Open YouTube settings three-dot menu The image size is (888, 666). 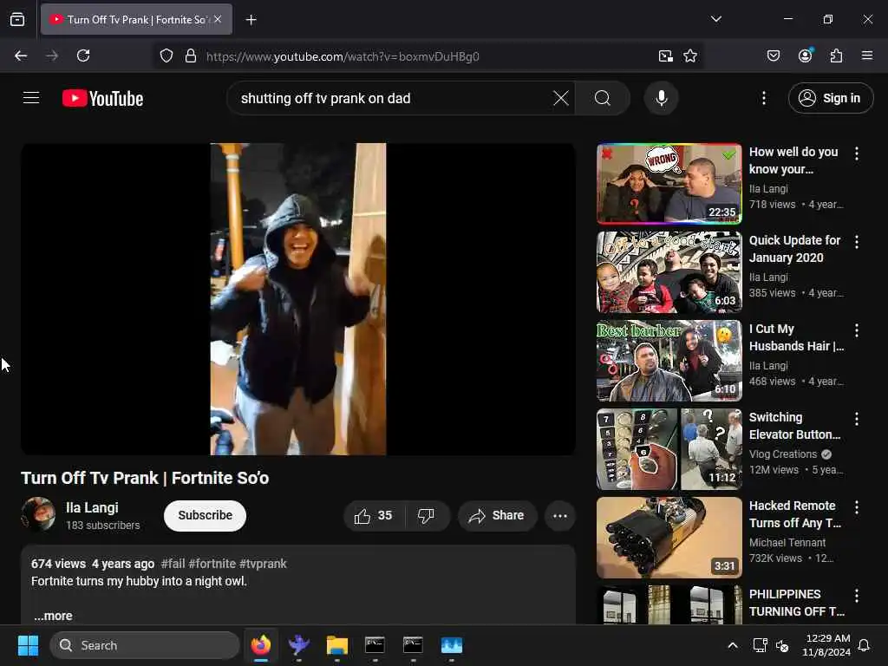pyautogui.click(x=764, y=98)
